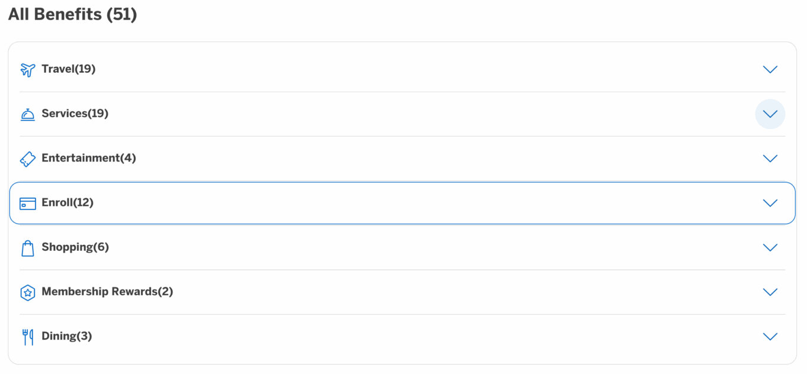The height and width of the screenshot is (374, 807).
Task: Expand Entertainment benefits via its chevron
Action: (x=770, y=158)
